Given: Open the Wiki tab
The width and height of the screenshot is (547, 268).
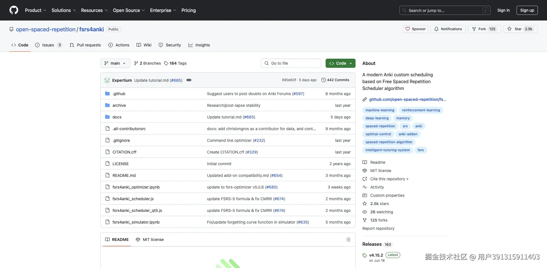Looking at the screenshot, I should pyautogui.click(x=144, y=45).
